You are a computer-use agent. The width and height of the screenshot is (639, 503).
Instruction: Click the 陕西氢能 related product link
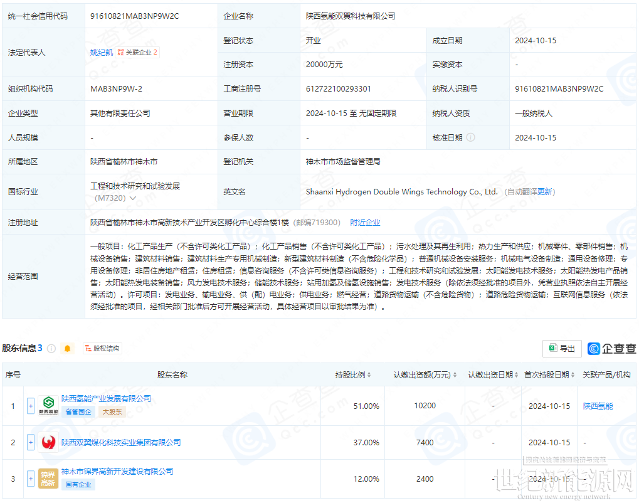[598, 406]
